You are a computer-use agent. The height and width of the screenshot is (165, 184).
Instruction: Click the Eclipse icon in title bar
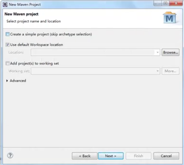point(5,4)
